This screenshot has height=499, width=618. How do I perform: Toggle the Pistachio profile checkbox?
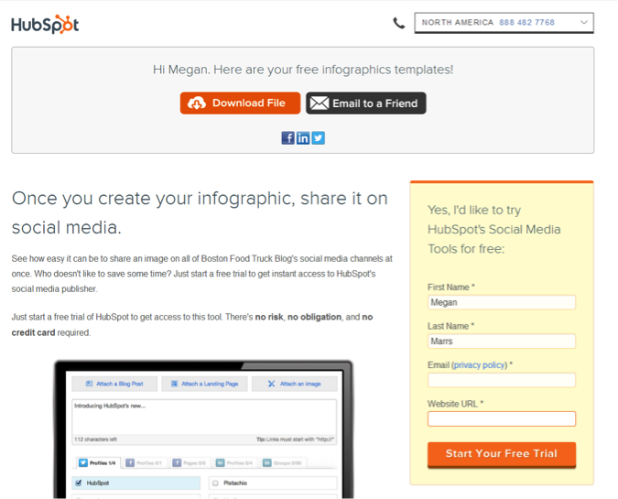click(x=215, y=483)
